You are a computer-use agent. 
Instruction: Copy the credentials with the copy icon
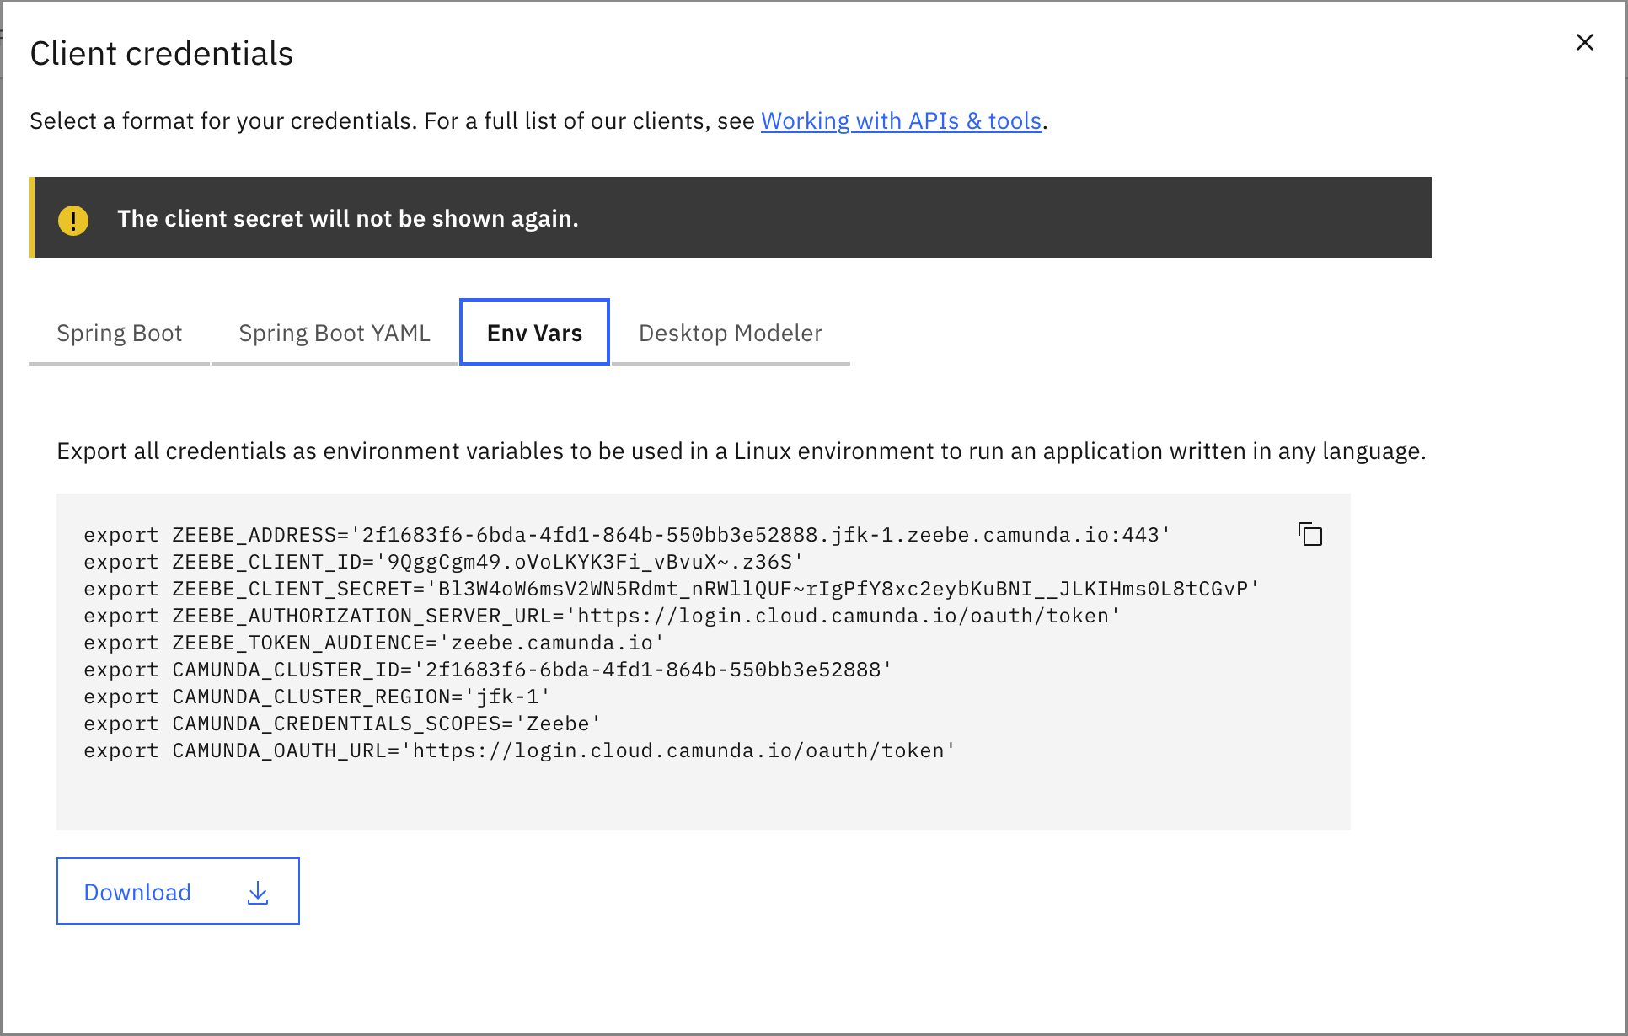1310,535
